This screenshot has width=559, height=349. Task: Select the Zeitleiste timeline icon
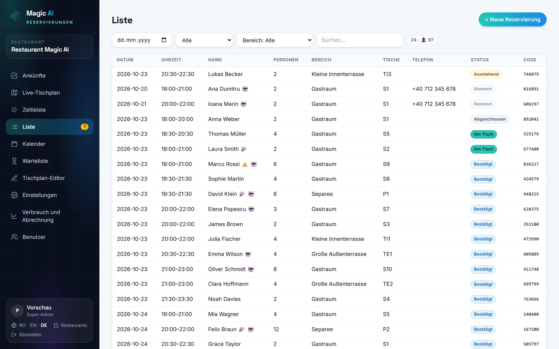[x=14, y=110]
